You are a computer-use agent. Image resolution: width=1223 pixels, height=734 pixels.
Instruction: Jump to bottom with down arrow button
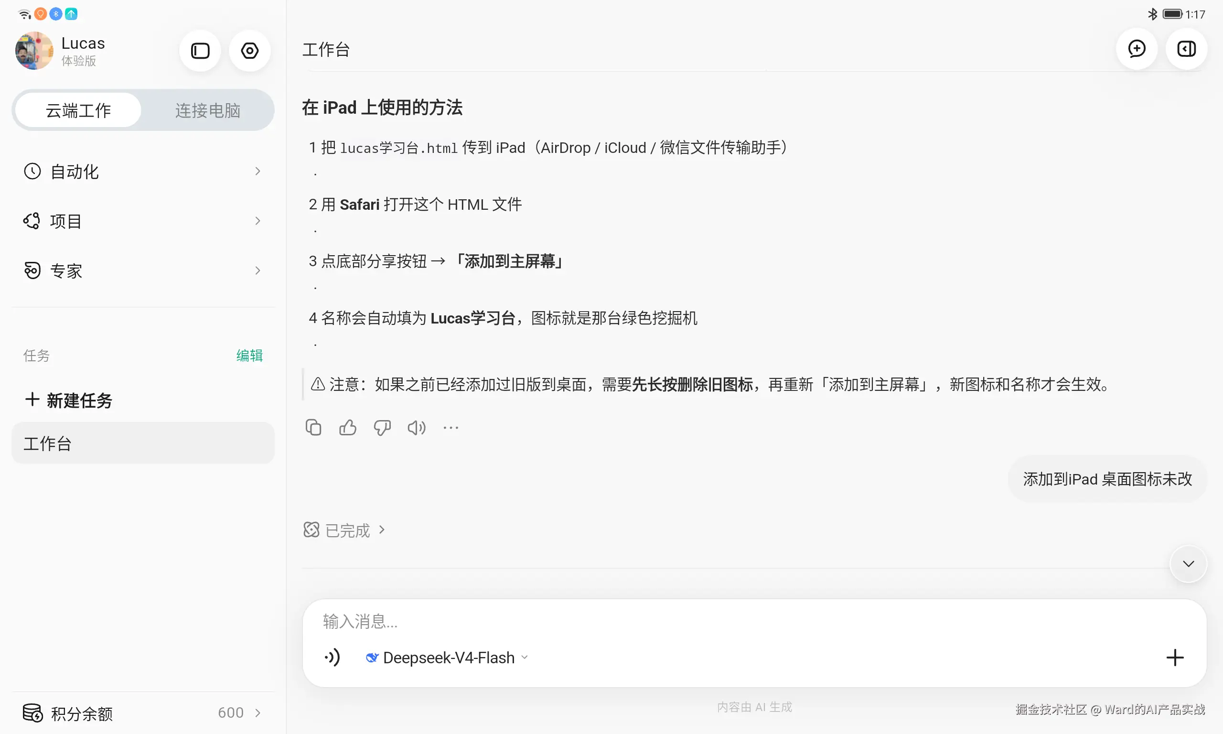coord(1189,564)
